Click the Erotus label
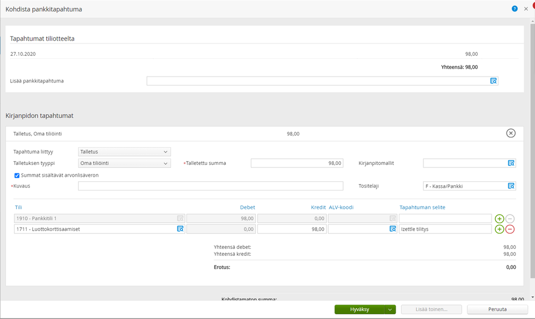 [222, 267]
